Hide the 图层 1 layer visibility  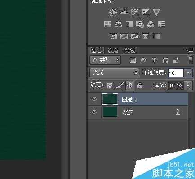[x=94, y=99]
